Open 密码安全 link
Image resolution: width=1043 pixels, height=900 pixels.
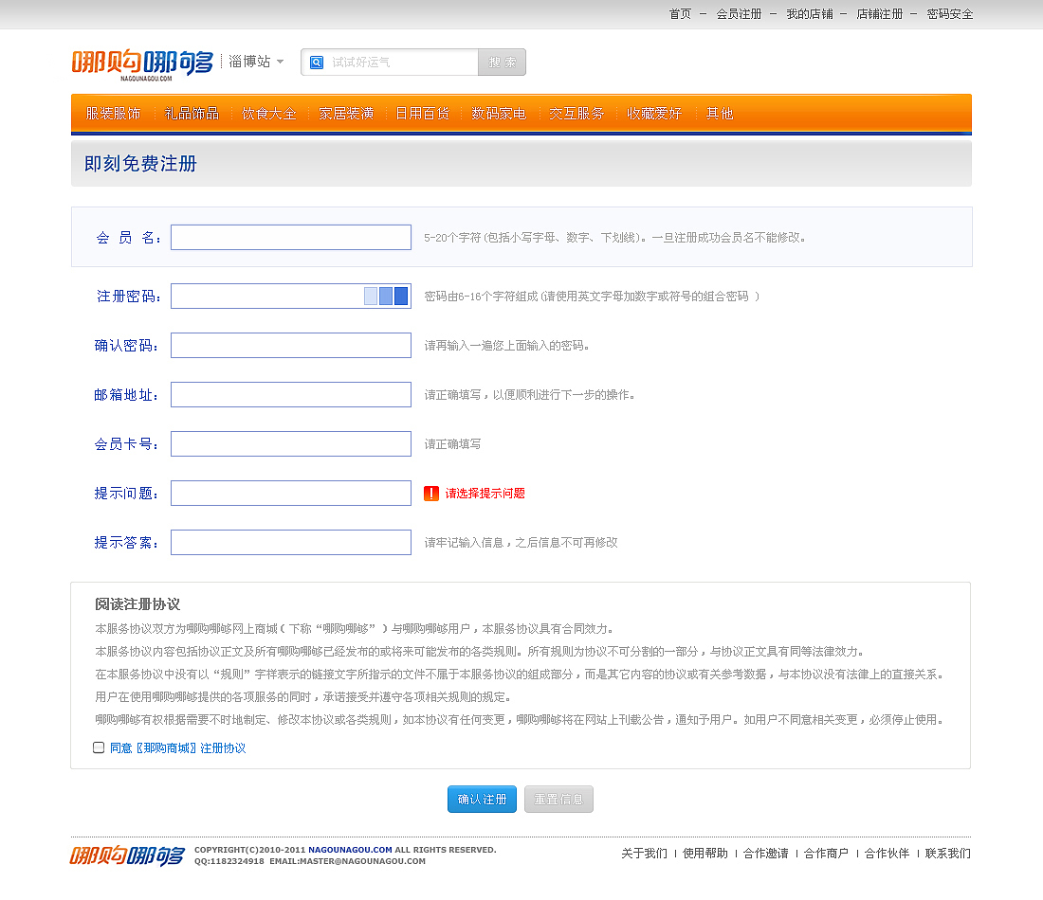(950, 14)
